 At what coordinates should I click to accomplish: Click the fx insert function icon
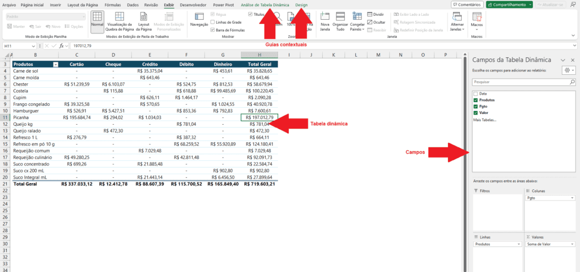62,46
